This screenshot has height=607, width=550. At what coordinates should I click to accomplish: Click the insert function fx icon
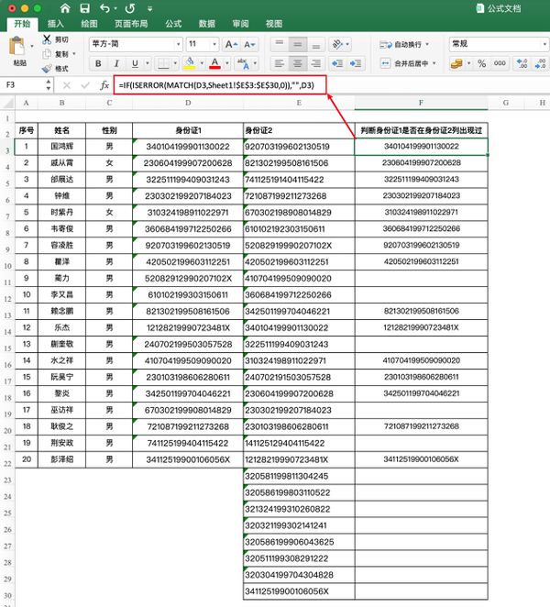[x=104, y=84]
